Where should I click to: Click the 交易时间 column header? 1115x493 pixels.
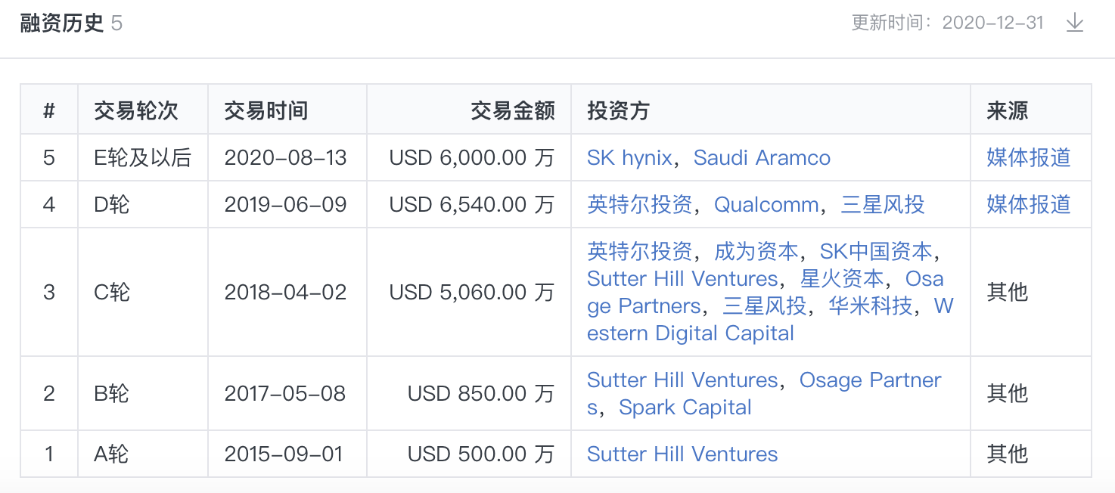(x=266, y=111)
